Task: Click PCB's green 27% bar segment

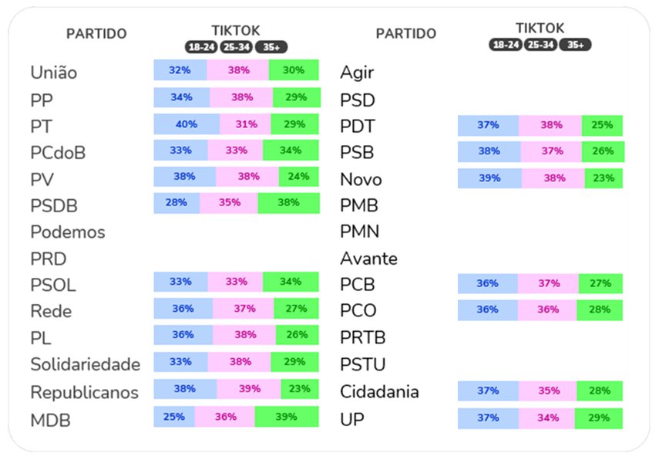Action: [x=600, y=283]
